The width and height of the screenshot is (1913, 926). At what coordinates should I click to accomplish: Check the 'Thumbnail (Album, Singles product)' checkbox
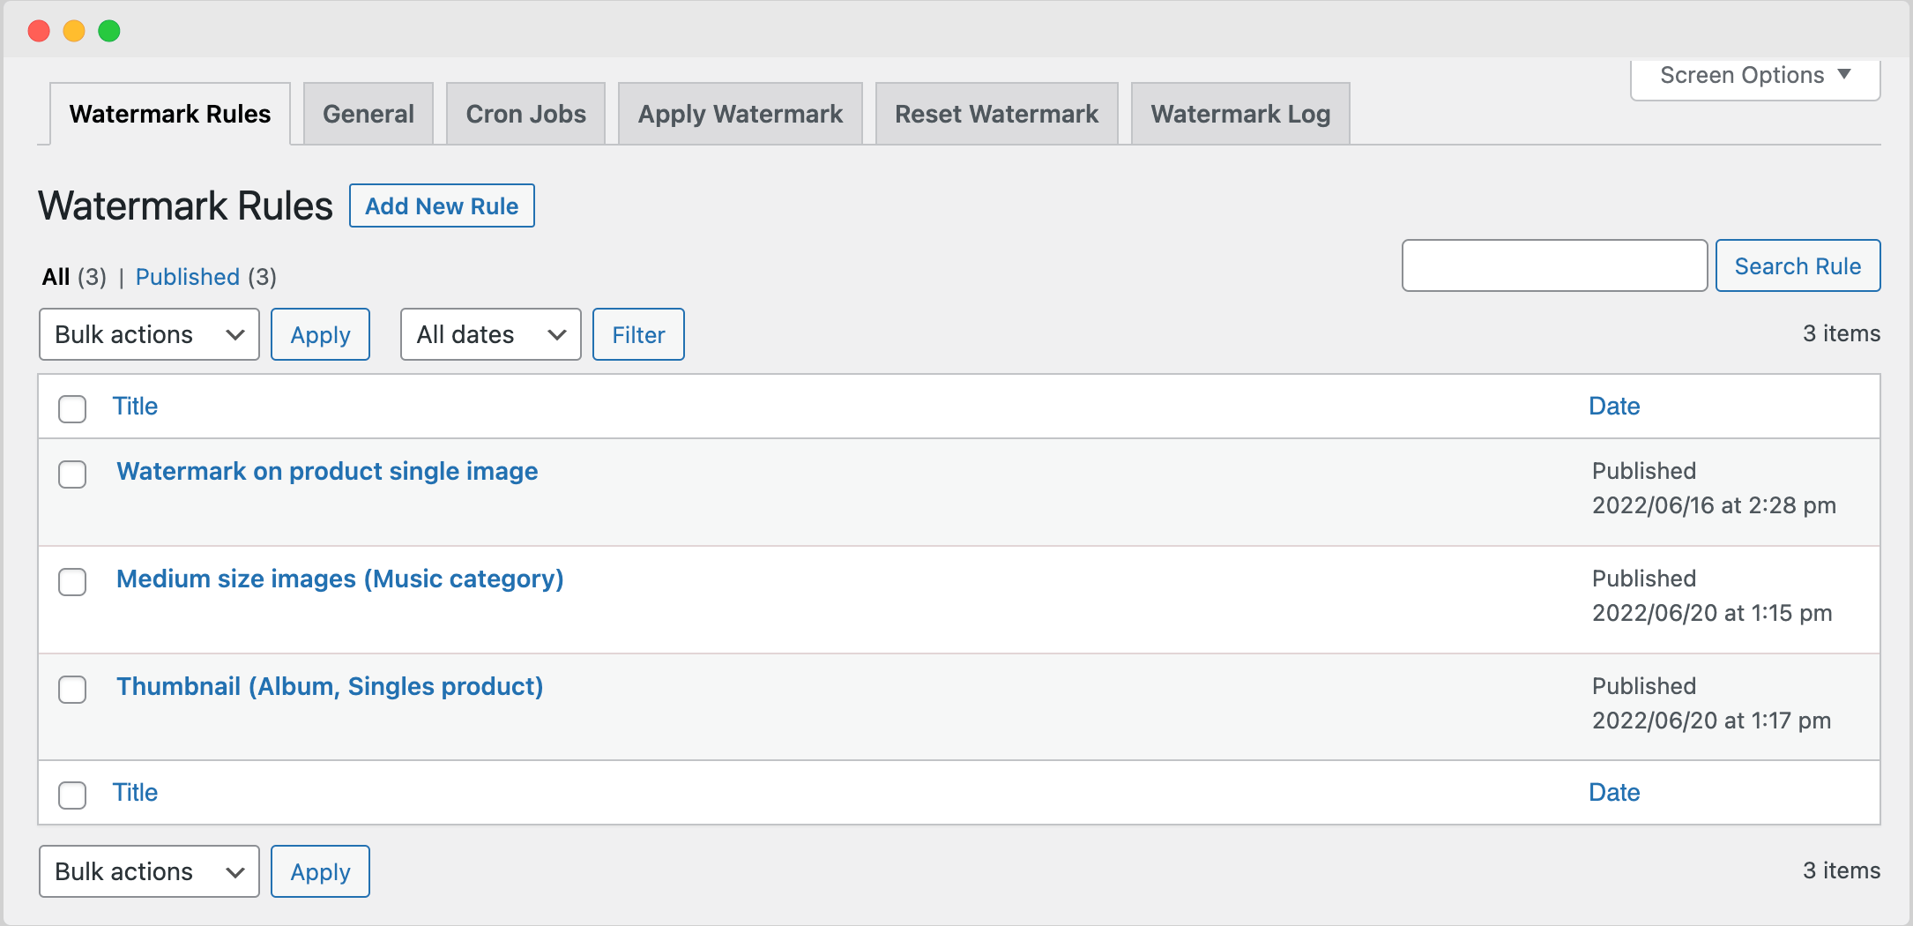click(72, 690)
